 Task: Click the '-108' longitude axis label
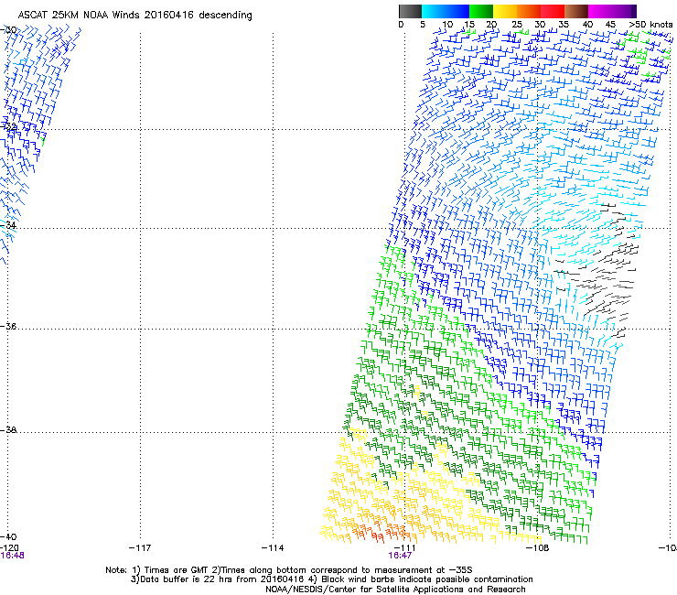point(538,548)
